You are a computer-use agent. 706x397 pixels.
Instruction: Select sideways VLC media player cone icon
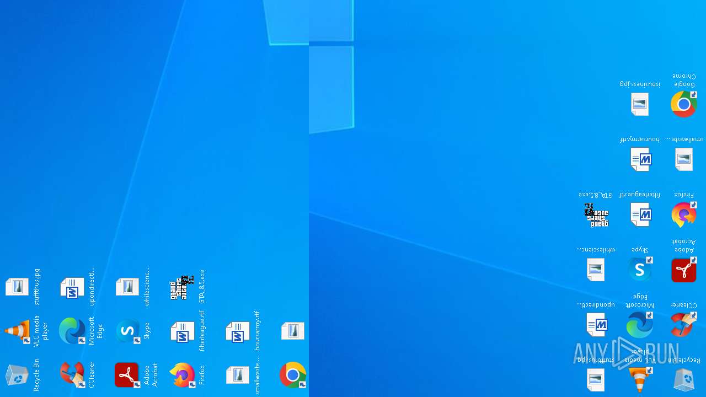pos(17,331)
